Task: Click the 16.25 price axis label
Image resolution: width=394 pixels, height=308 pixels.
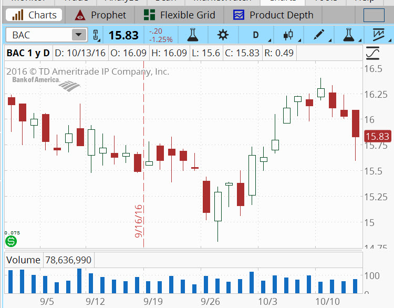Action: 376,95
